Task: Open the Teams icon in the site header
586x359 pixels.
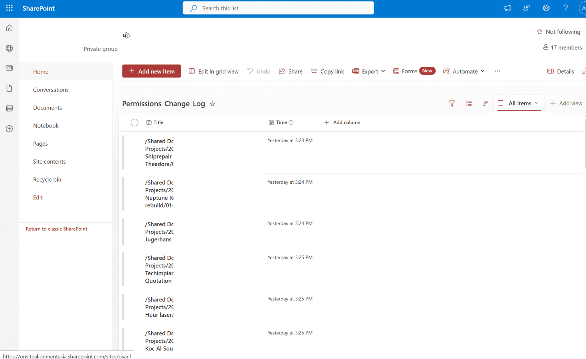Action: [x=126, y=35]
